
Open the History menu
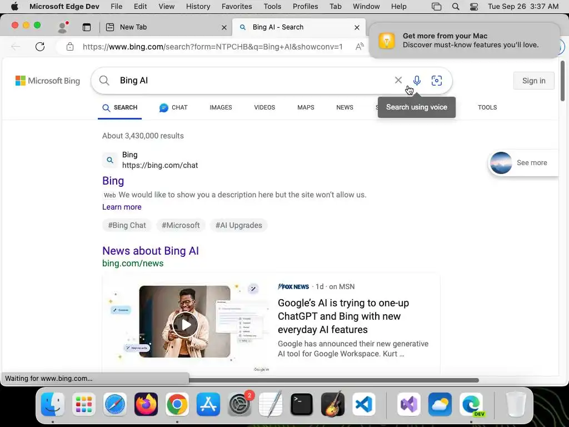click(x=198, y=7)
